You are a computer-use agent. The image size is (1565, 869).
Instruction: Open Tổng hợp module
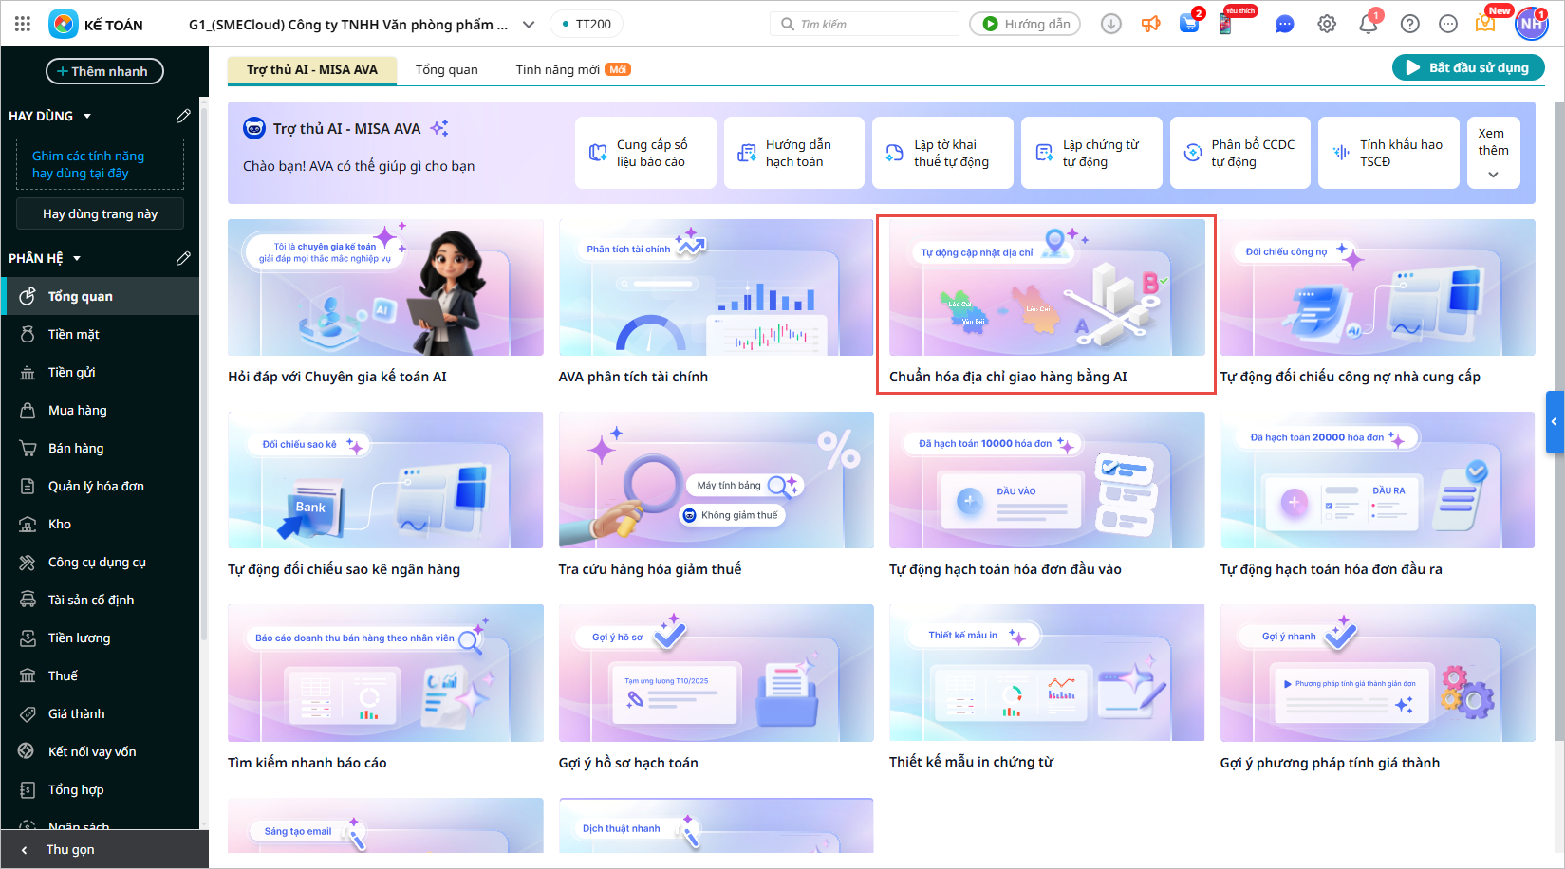(x=100, y=789)
